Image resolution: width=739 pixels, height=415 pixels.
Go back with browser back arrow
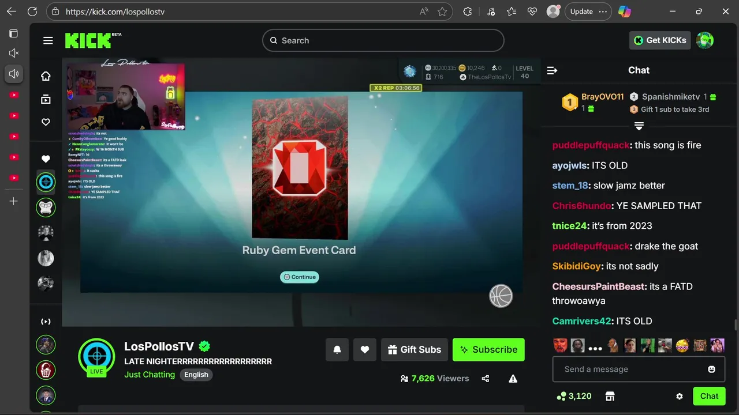tap(12, 12)
